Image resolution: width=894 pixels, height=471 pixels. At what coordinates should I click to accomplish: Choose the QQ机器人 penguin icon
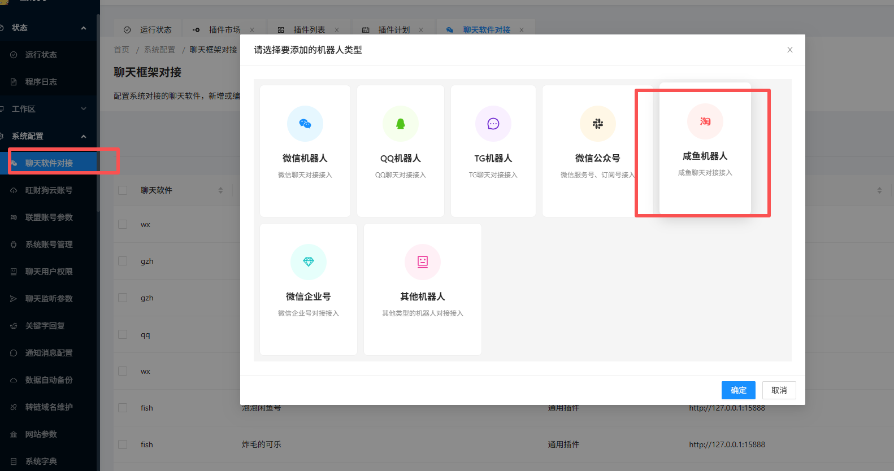(400, 124)
